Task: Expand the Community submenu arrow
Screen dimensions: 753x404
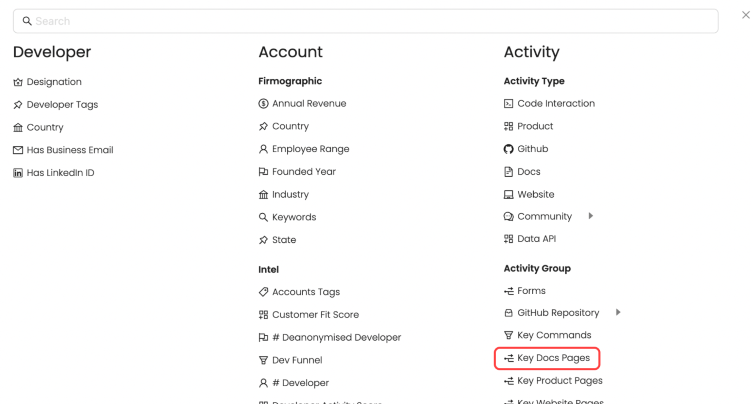Action: click(591, 216)
